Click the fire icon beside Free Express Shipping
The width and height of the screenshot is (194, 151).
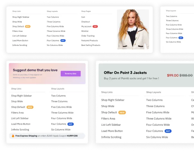(13, 136)
